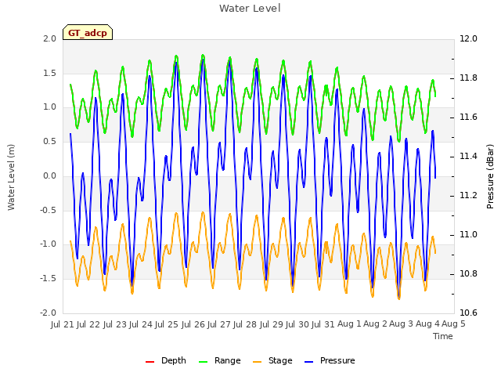Click the Jul 22 date tick
The image size is (501, 376).
[x=88, y=324]
